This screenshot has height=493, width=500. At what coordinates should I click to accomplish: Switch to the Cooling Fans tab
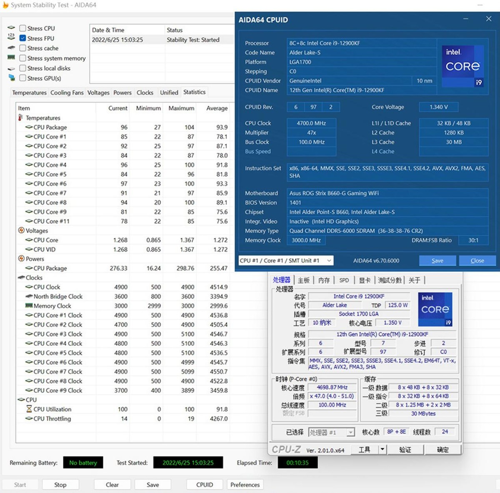[x=67, y=92]
